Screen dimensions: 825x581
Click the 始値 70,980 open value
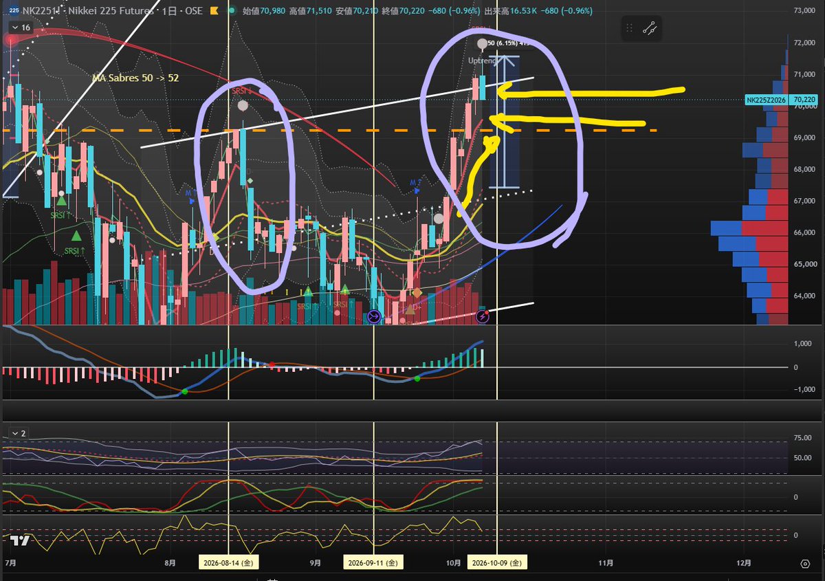(265, 12)
